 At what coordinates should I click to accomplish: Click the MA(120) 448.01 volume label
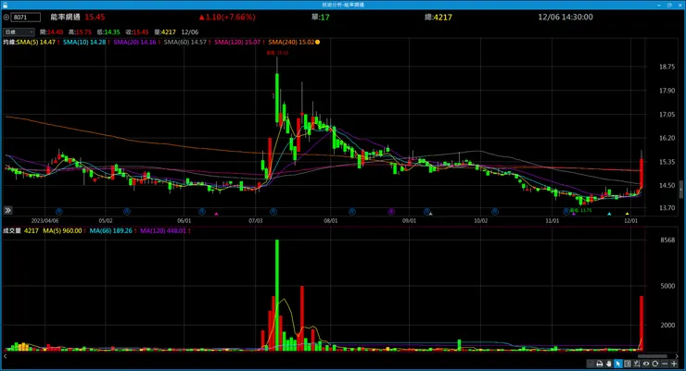pyautogui.click(x=163, y=231)
